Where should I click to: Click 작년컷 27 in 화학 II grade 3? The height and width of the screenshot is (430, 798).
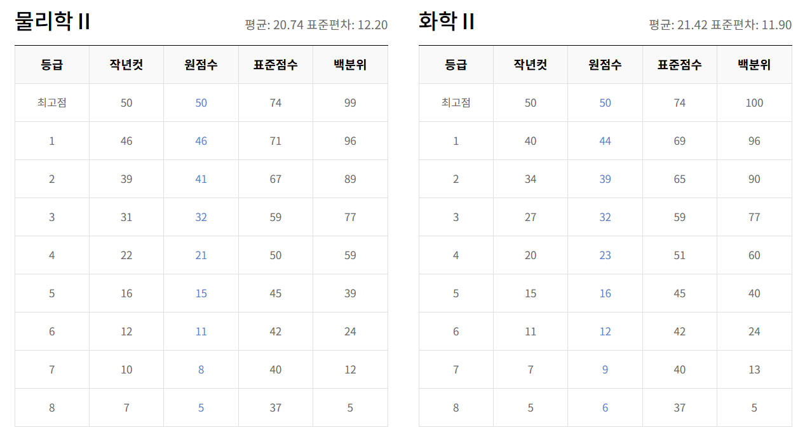click(531, 217)
